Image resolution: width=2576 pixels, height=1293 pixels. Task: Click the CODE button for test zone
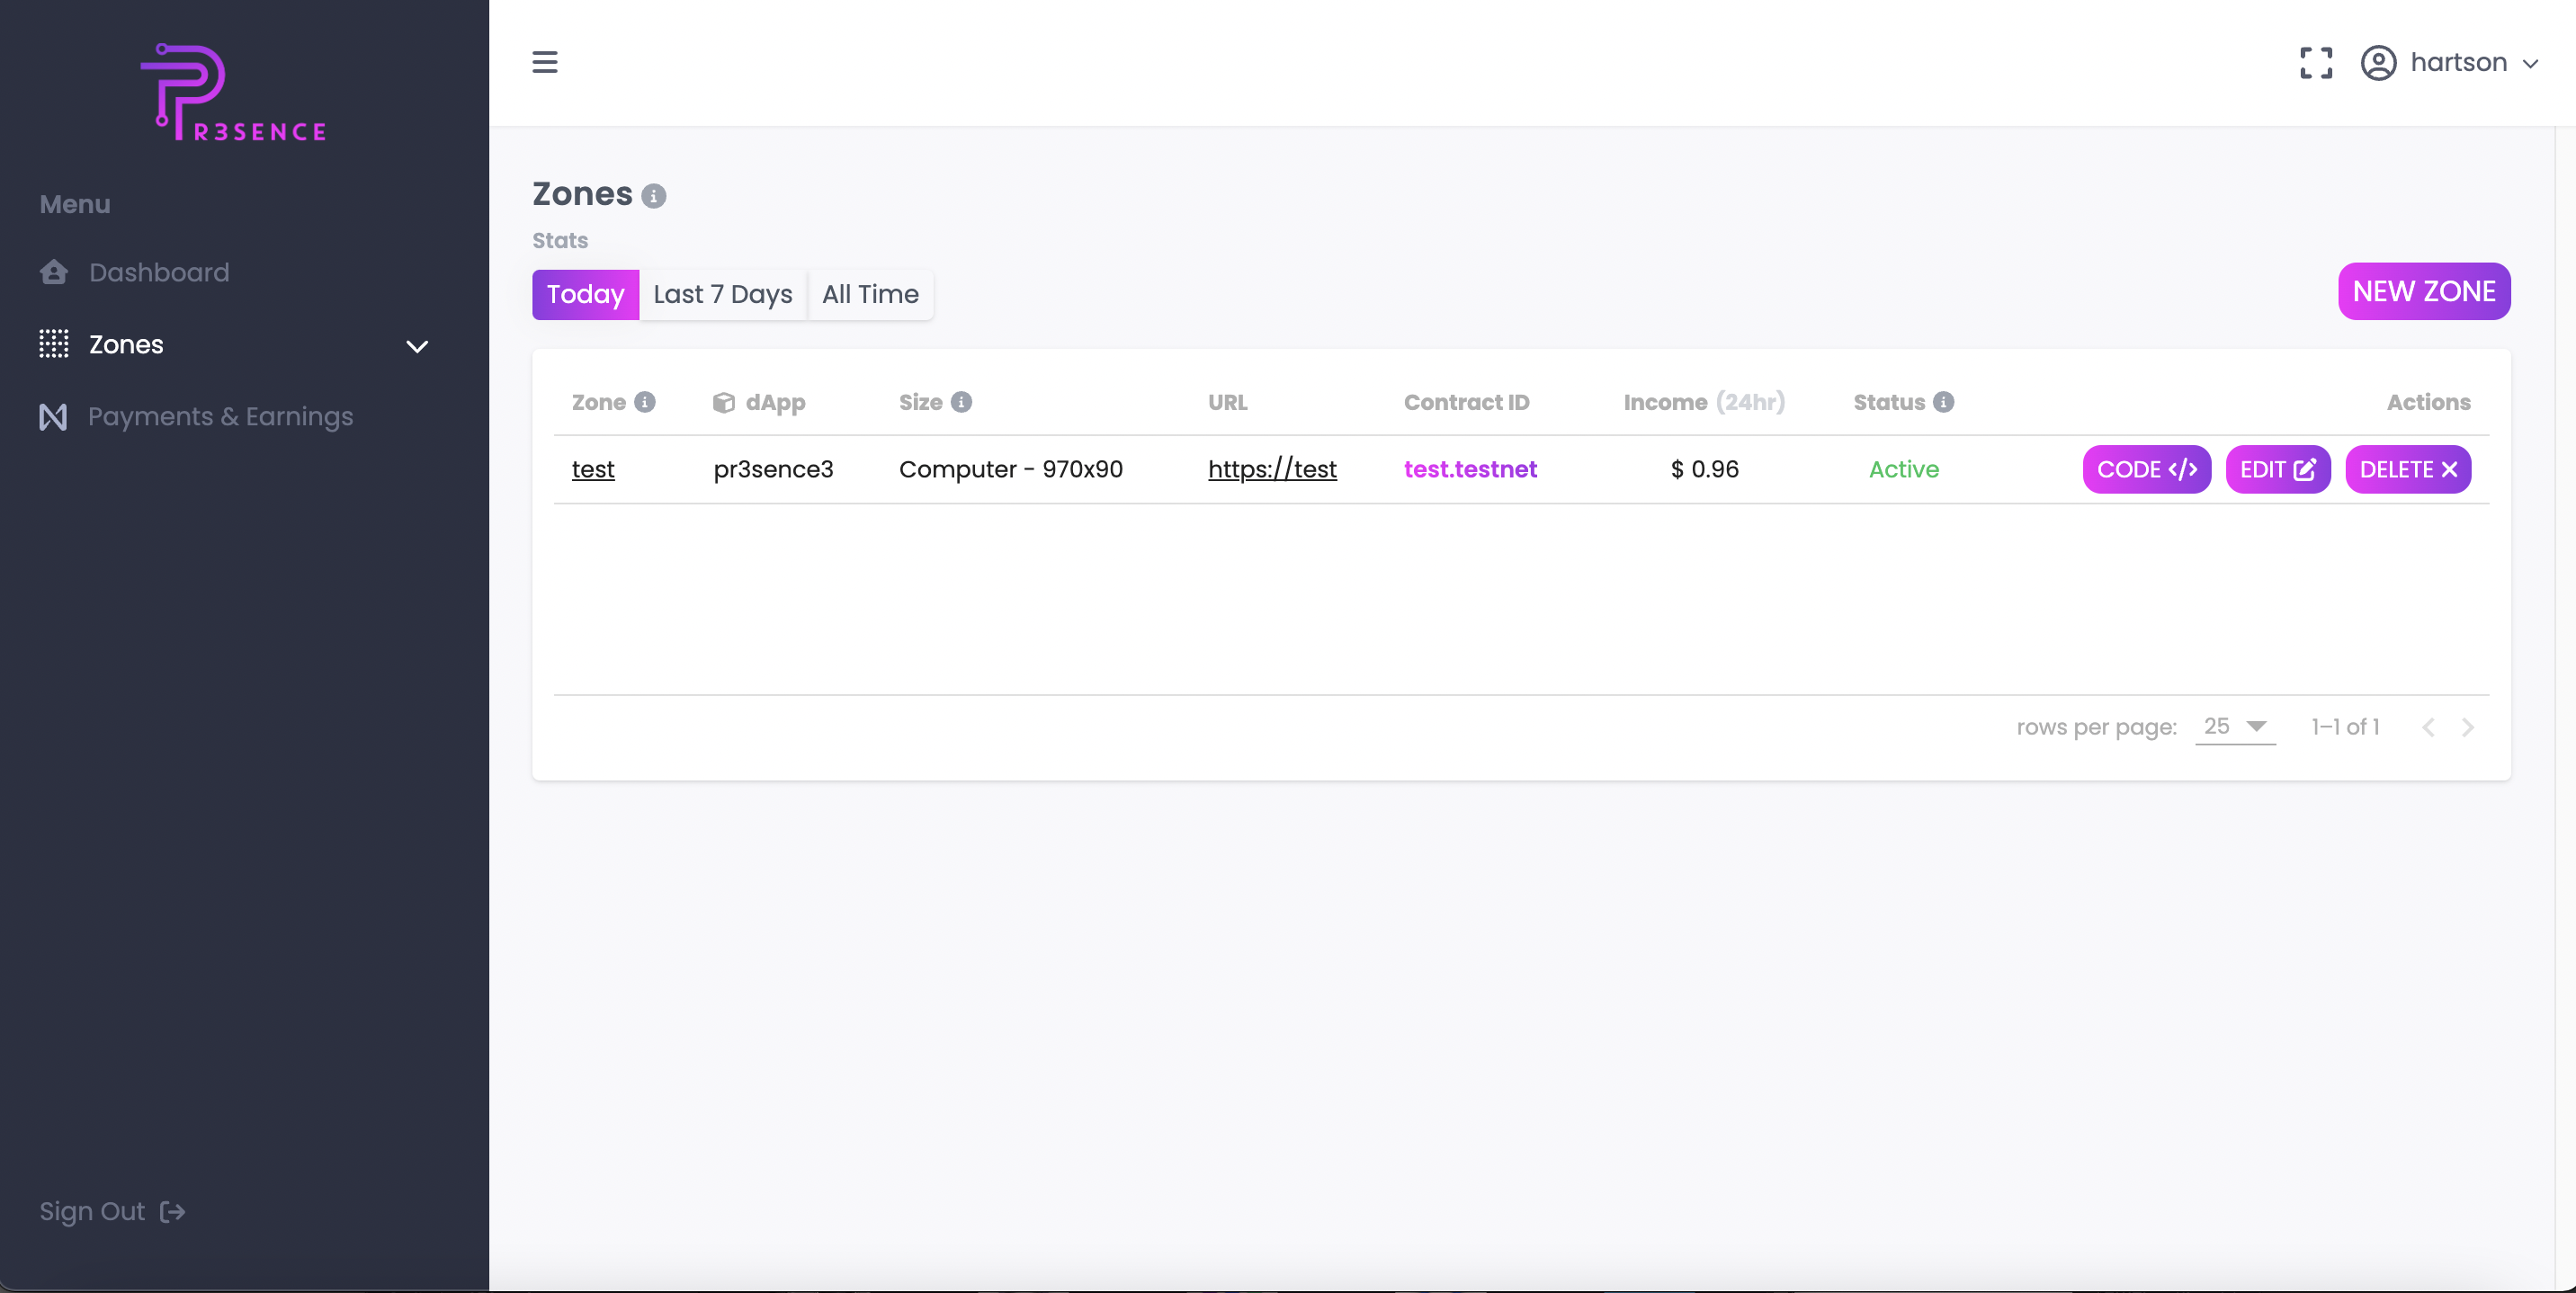[x=2146, y=469]
